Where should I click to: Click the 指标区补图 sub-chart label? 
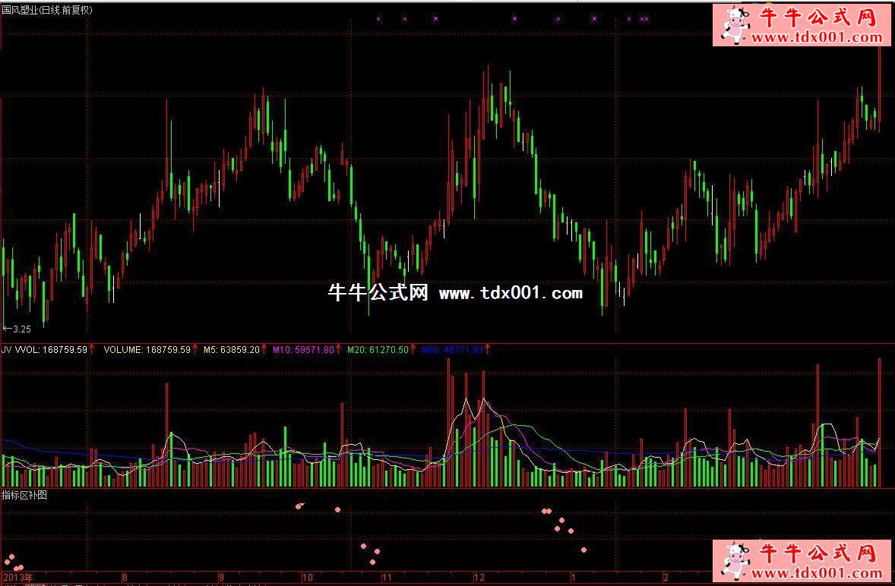24,495
